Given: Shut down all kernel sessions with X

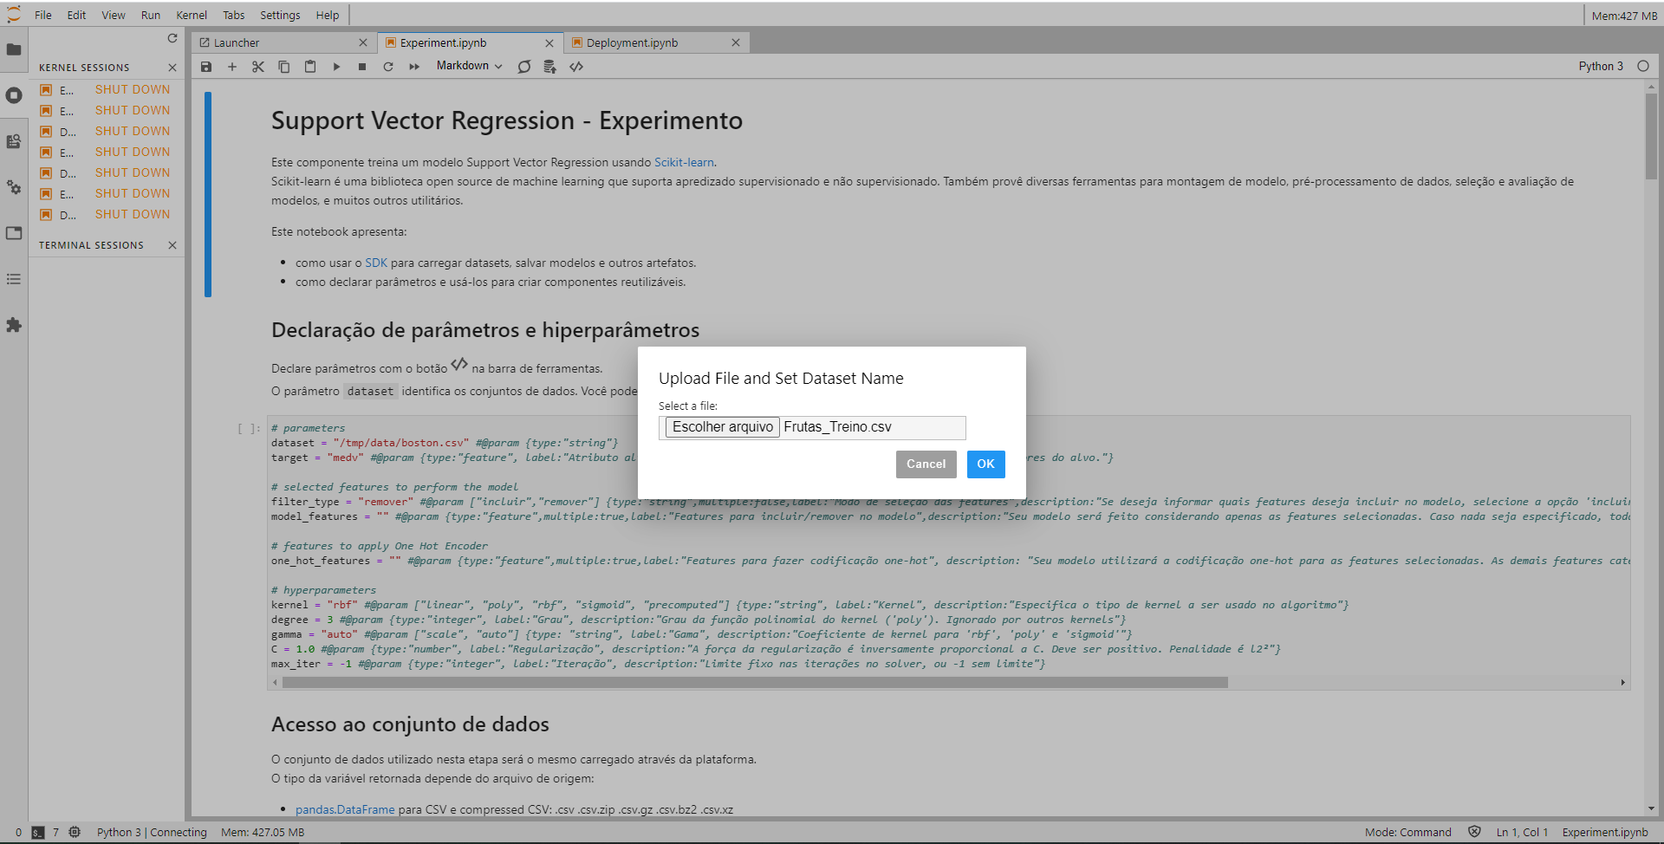Looking at the screenshot, I should click(172, 68).
